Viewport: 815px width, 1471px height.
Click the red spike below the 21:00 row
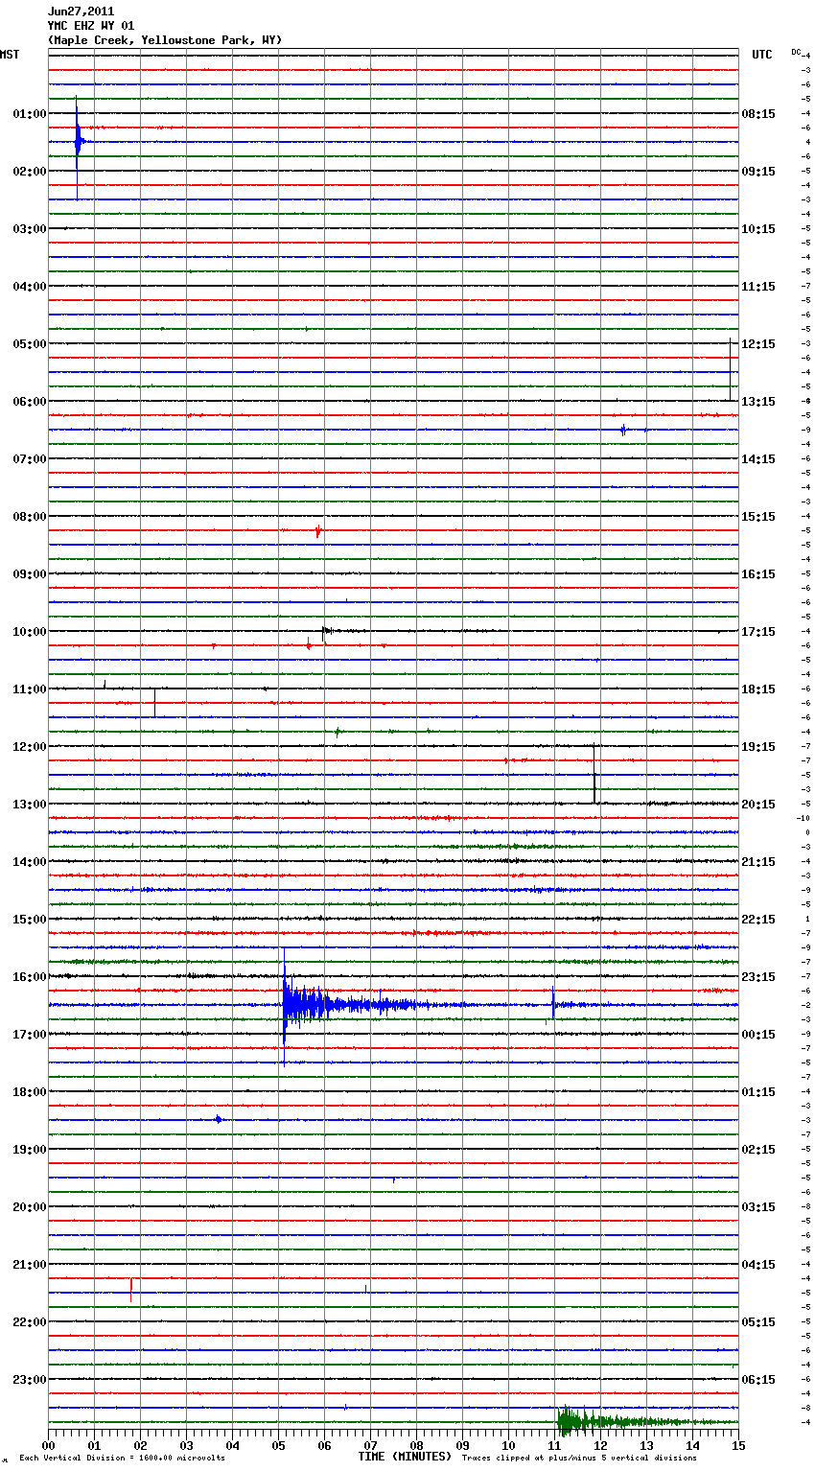point(131,1289)
